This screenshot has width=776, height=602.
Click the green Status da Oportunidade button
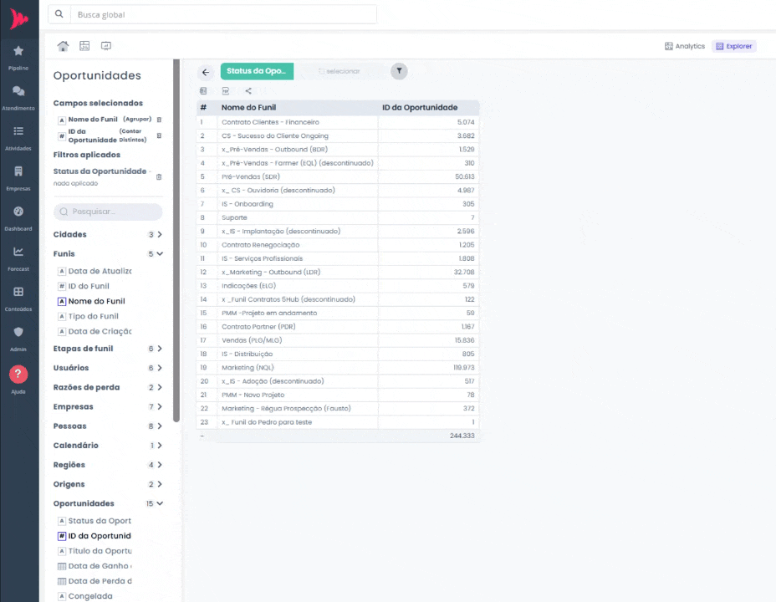[257, 71]
